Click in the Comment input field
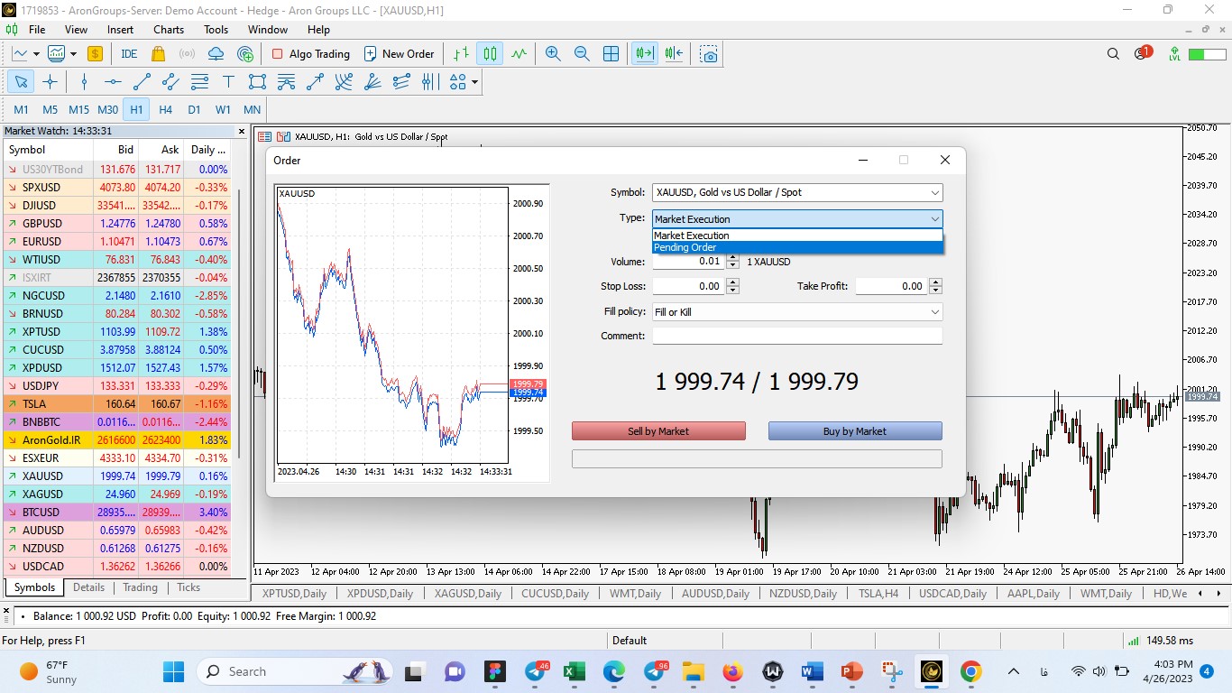The image size is (1232, 693). [x=797, y=336]
